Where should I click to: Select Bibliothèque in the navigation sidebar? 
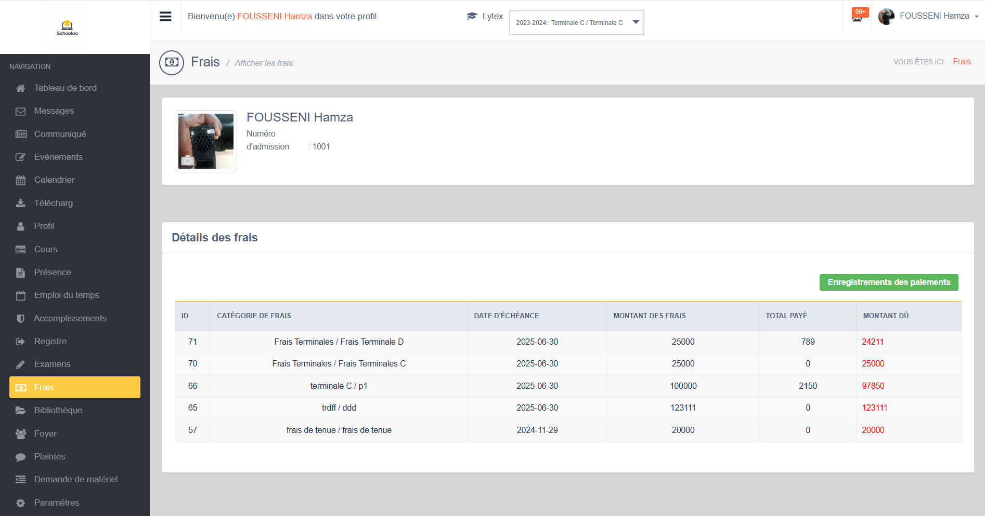click(58, 411)
